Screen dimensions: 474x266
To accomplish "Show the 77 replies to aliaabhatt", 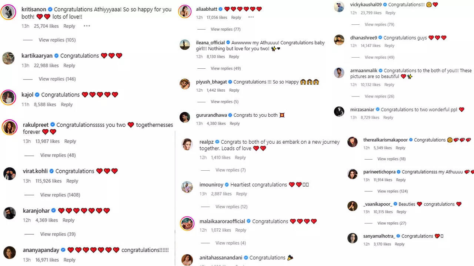I will click(226, 29).
